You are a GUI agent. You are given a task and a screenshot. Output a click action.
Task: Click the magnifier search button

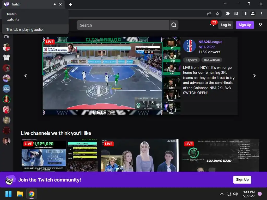(x=174, y=25)
